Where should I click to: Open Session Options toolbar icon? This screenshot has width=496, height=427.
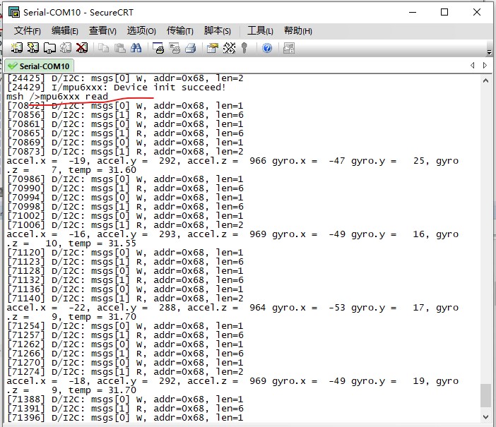(x=213, y=48)
